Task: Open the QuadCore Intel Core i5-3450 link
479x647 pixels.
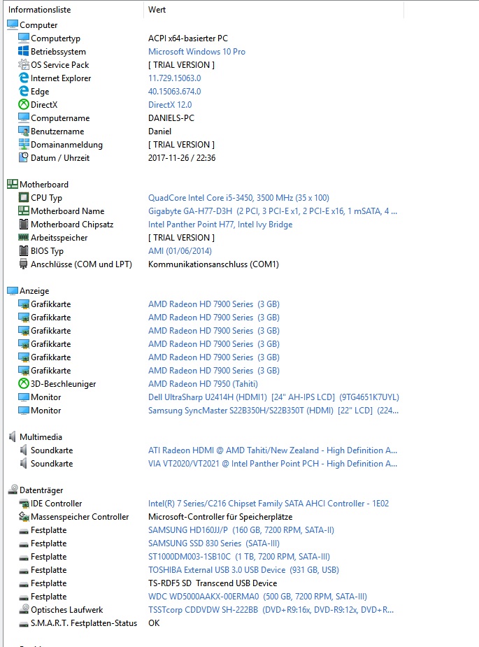Action: tap(238, 198)
